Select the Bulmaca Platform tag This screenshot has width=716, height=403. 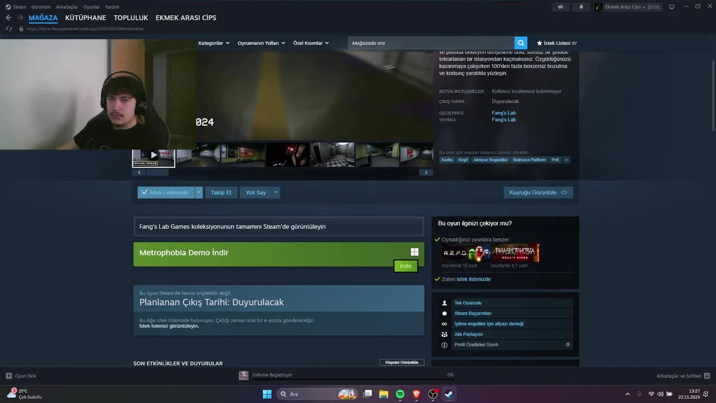529,160
